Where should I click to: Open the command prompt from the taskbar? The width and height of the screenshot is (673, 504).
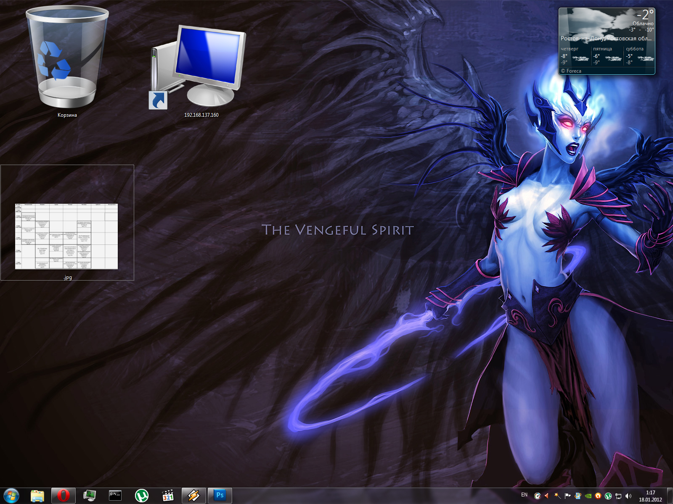pos(115,496)
